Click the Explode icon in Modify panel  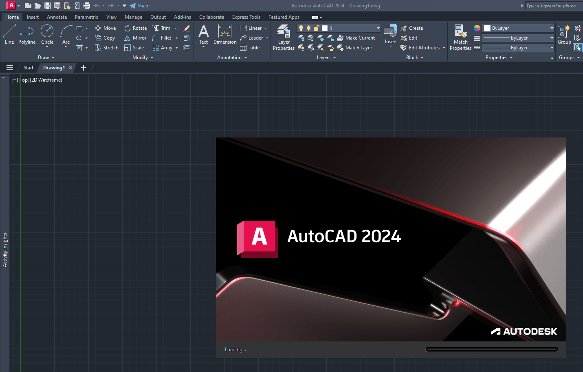[186, 38]
